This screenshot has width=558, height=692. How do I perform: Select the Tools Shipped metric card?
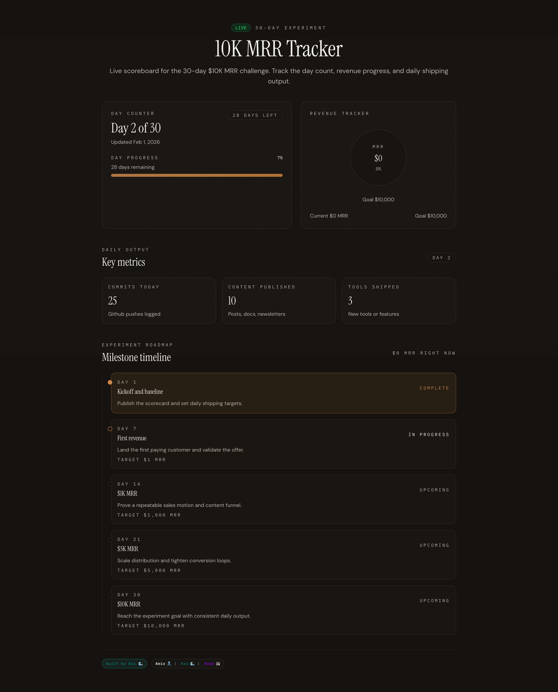(399, 301)
